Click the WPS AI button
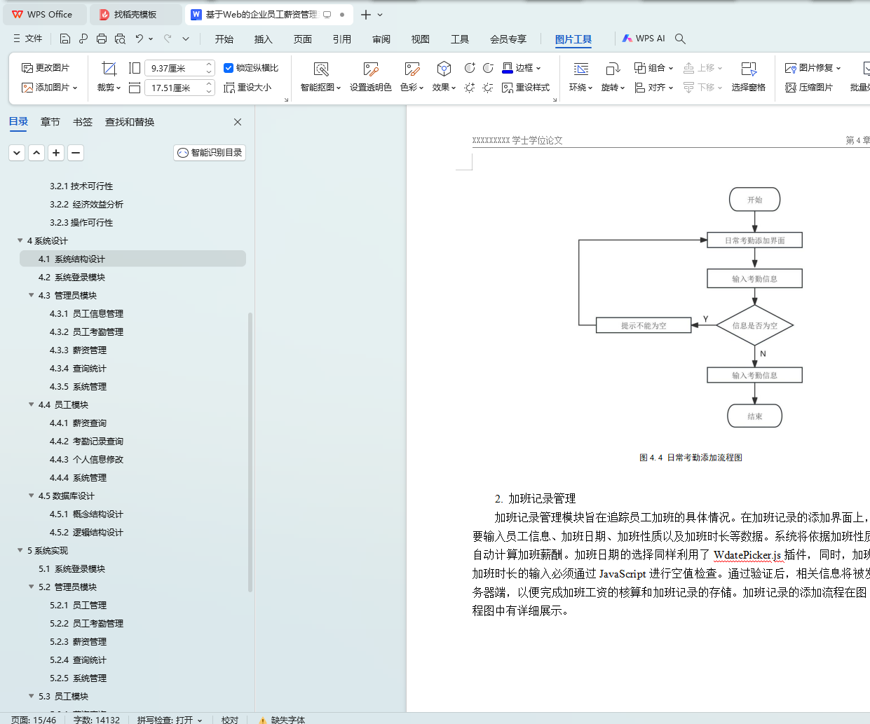 644,39
